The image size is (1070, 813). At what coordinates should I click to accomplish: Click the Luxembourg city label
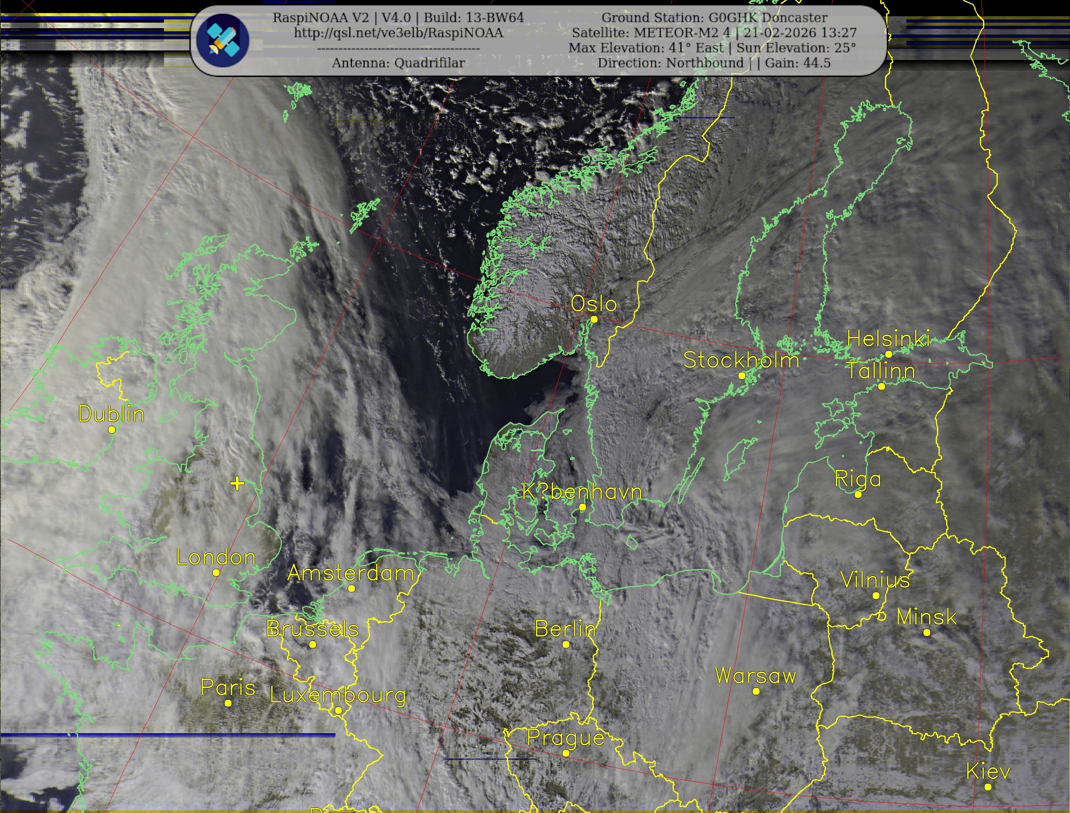[338, 695]
